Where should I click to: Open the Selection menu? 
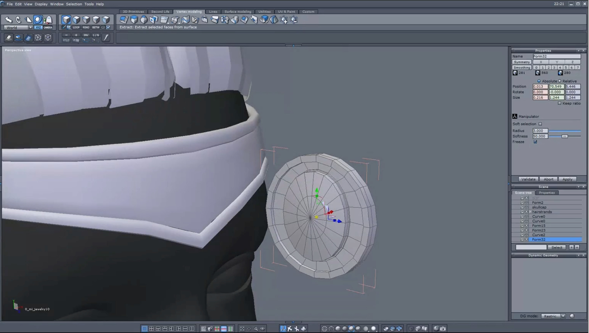tap(74, 4)
